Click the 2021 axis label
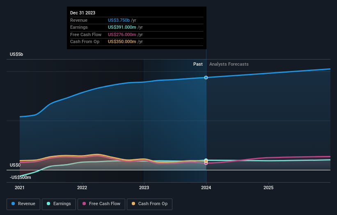337x215 pixels. point(20,188)
